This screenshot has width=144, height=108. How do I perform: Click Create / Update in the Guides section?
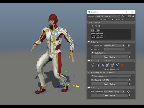pyautogui.click(x=109, y=57)
